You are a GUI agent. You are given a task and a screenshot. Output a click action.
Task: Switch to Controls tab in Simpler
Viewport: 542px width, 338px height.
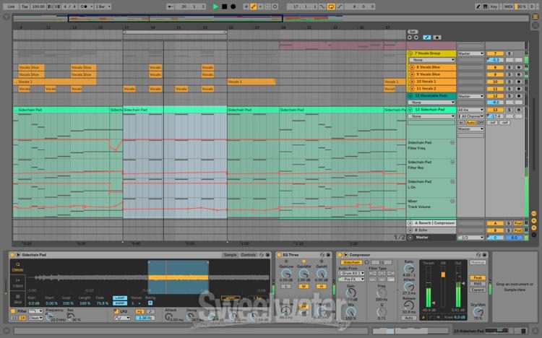[x=248, y=255]
